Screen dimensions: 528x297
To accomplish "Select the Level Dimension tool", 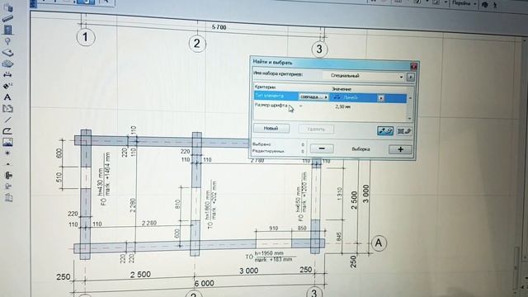I will 7,86.
